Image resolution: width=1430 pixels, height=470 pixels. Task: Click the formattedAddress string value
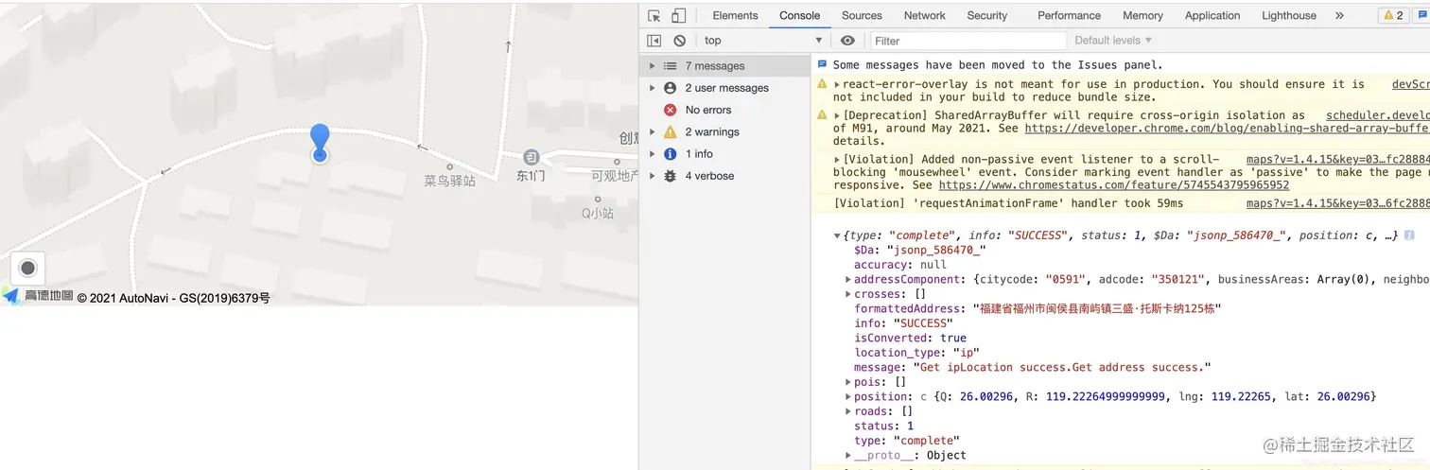click(1097, 308)
